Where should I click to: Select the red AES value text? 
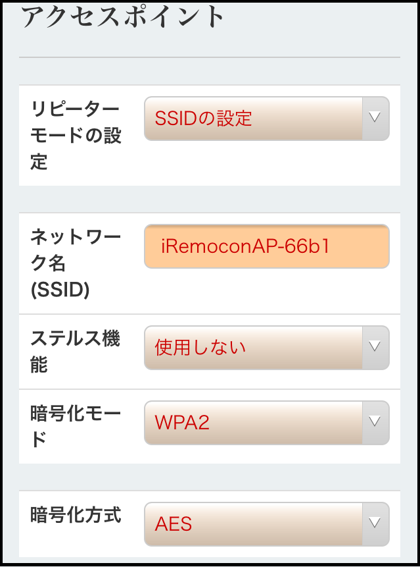click(x=174, y=524)
